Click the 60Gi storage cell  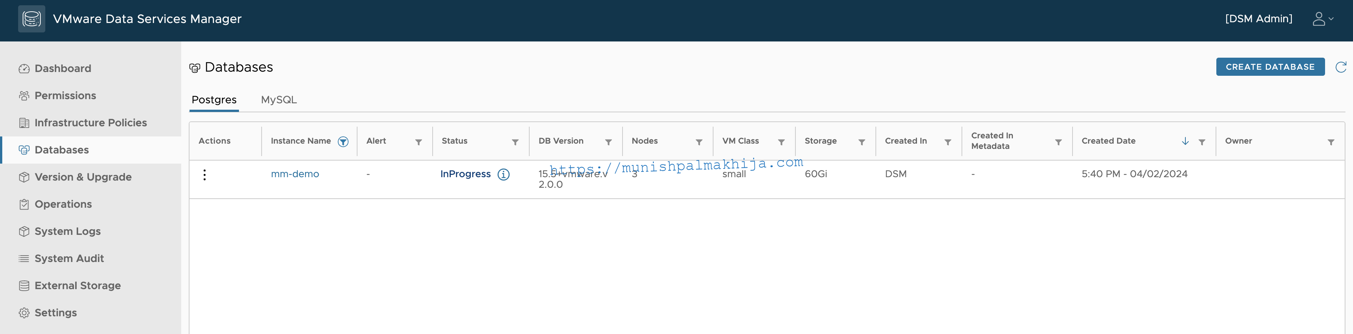click(x=816, y=174)
